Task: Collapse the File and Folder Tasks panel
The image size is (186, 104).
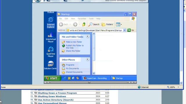Action: pyautogui.click(x=87, y=36)
